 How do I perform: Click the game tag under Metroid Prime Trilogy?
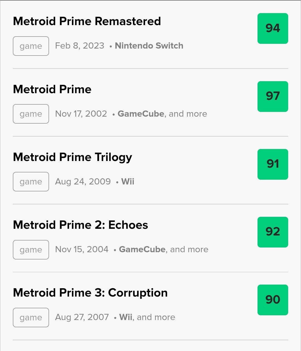(31, 182)
